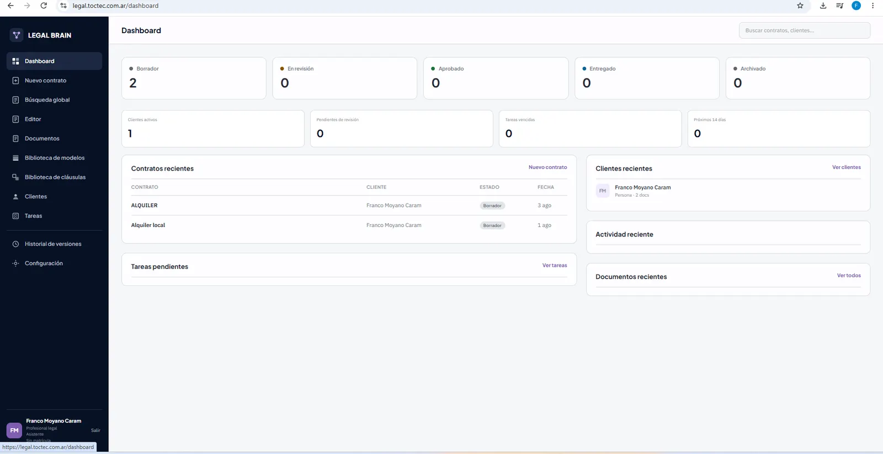Viewport: 883px width, 454px height.
Task: Click the Configuración gear icon
Action: click(x=15, y=263)
